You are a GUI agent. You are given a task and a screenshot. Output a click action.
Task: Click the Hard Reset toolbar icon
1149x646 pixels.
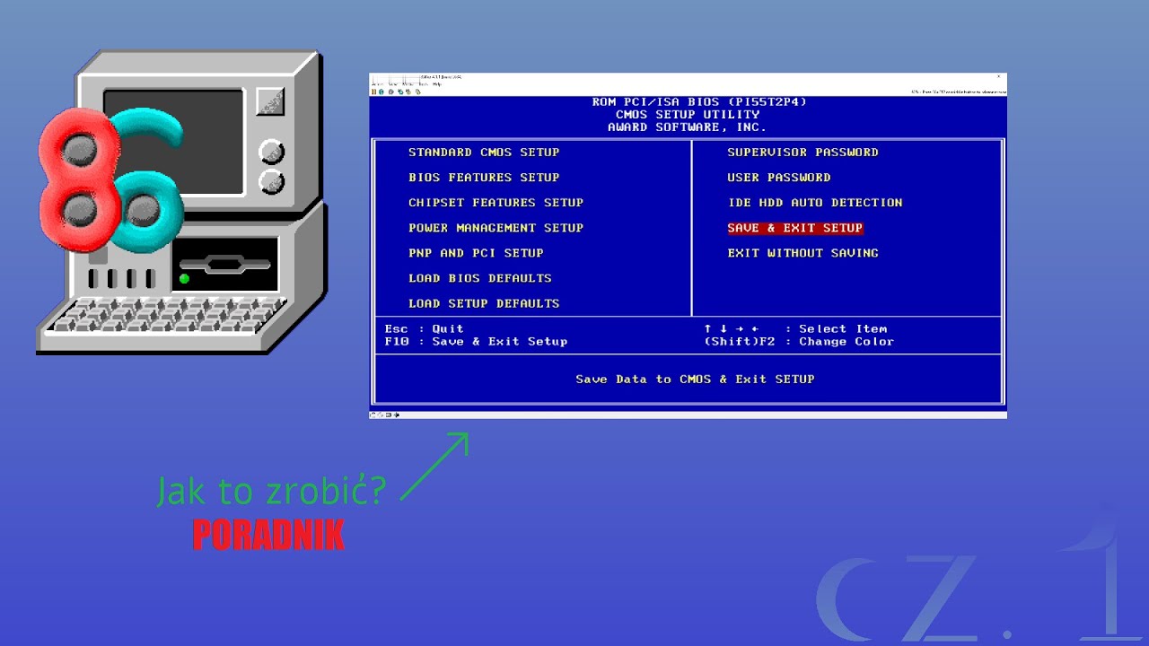tap(381, 92)
